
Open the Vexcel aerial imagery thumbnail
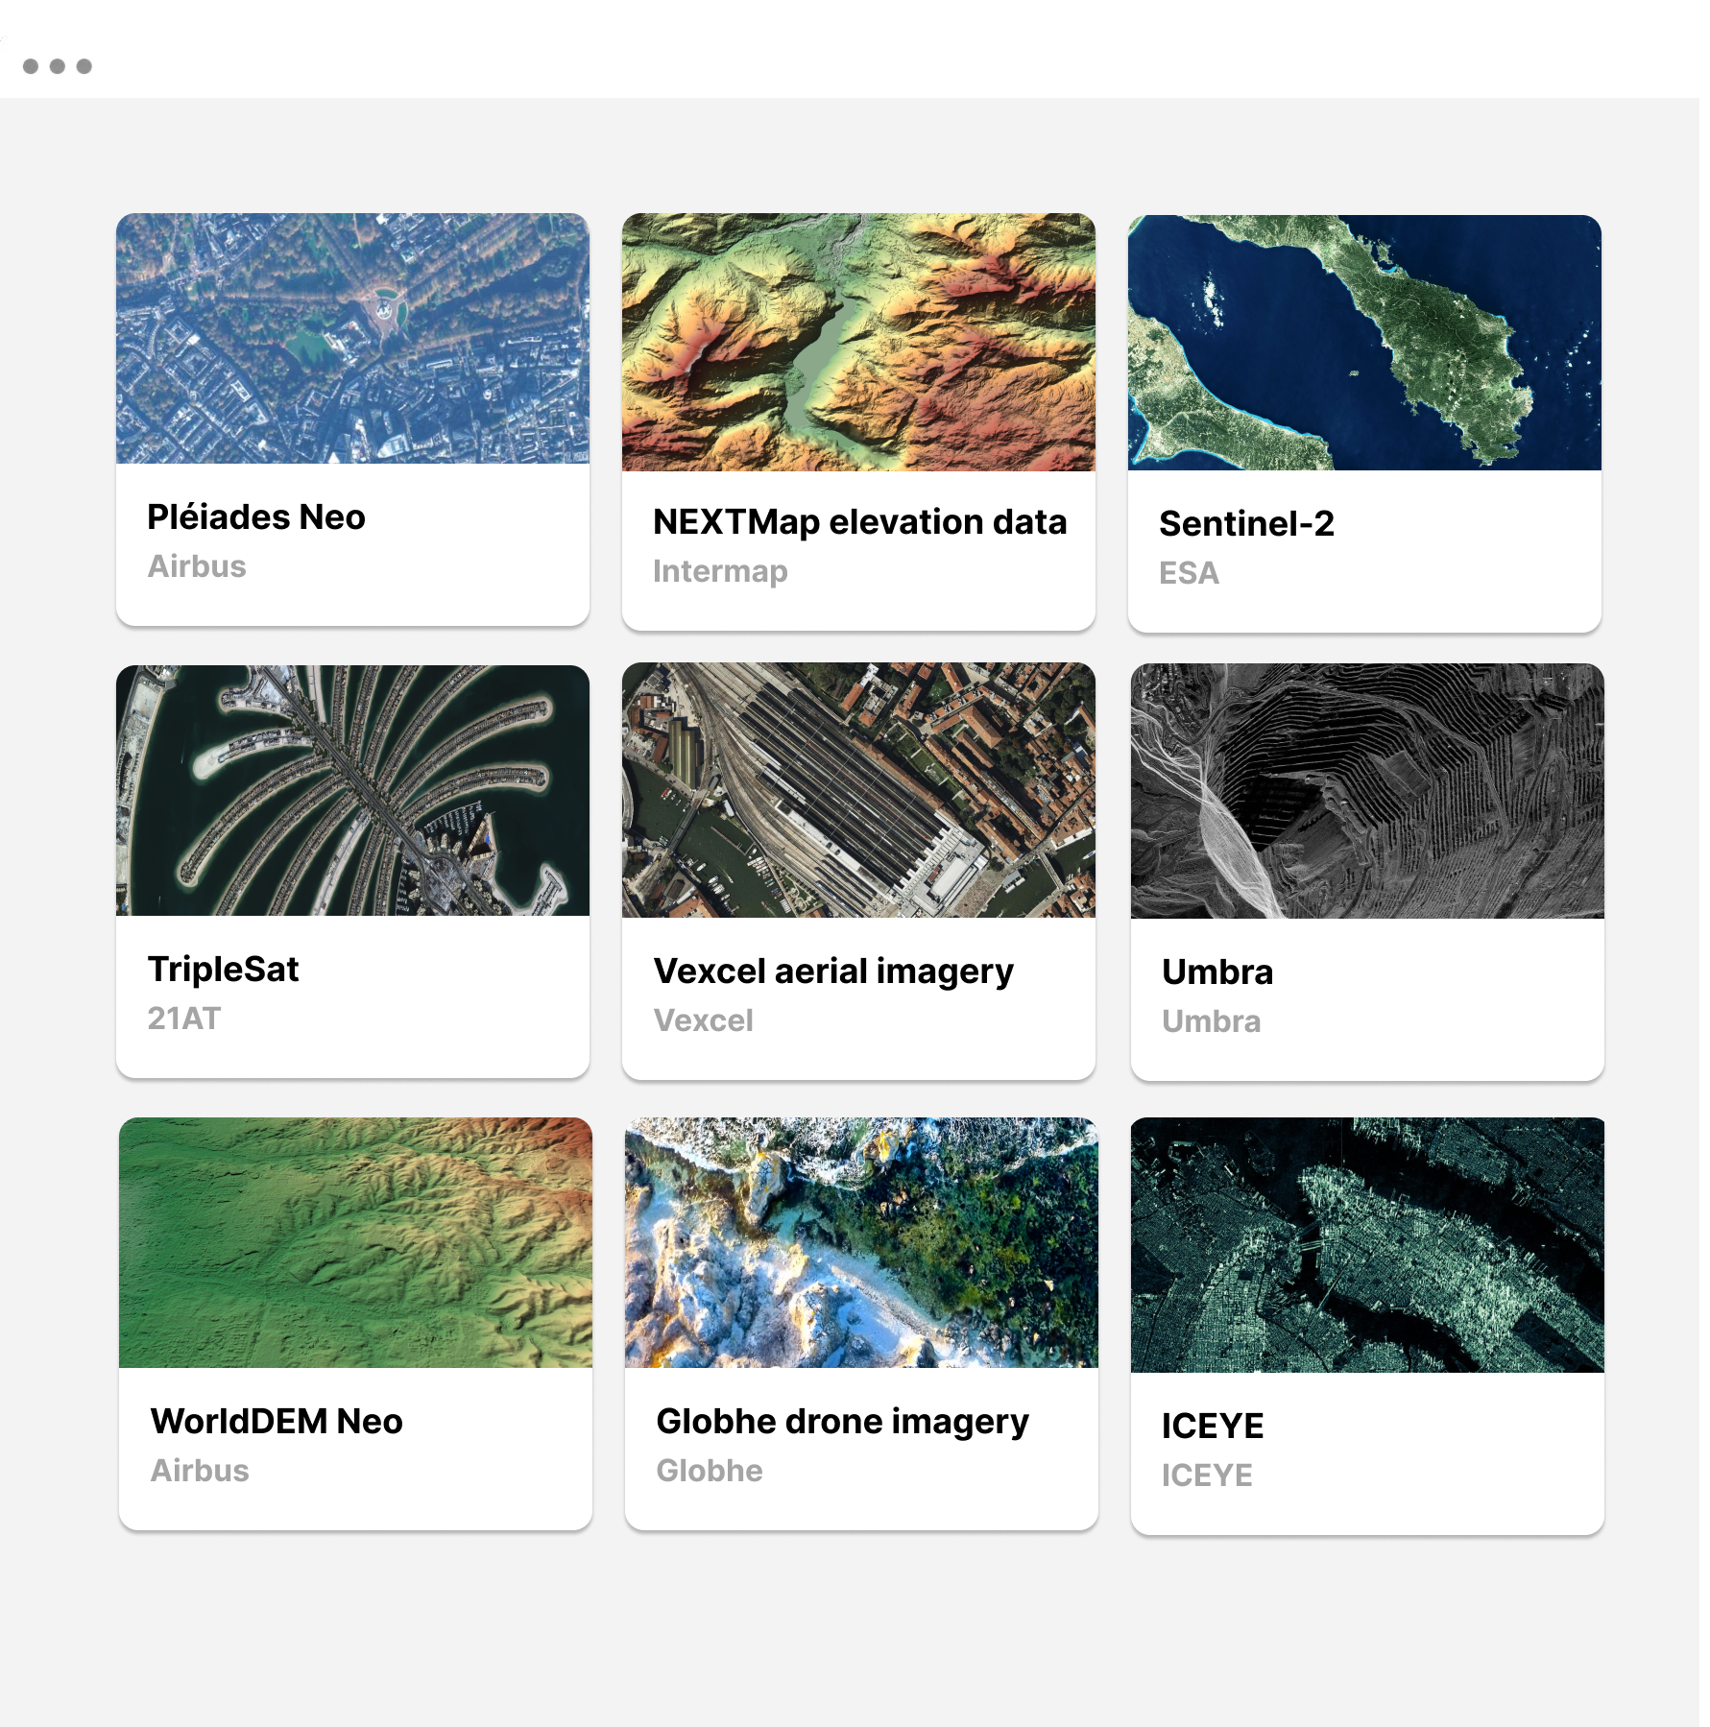[x=858, y=790]
